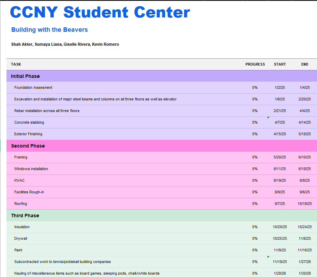
Task: Click Paint end date 11/16/25
Action: click(x=305, y=250)
